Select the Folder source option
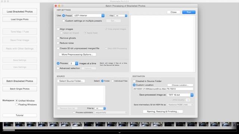The width and height of the screenshot is (239, 134). click(102, 81)
